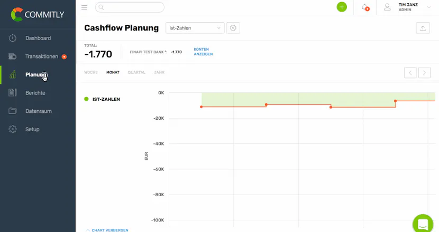The image size is (439, 232).
Task: Click the Finapi Test Bank label
Action: [149, 52]
